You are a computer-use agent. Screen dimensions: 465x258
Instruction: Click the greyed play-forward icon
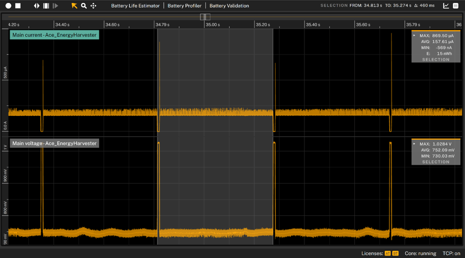click(56, 6)
